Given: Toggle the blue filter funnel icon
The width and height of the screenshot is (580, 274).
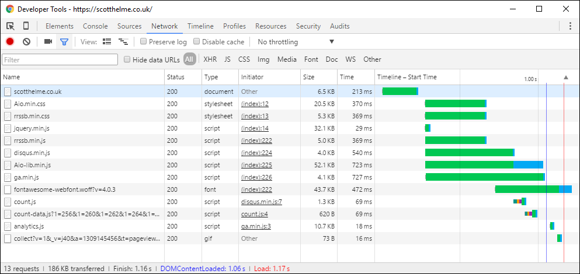Looking at the screenshot, I should [x=64, y=42].
